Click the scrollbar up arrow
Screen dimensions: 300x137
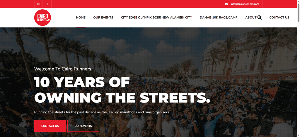pos(299,1)
